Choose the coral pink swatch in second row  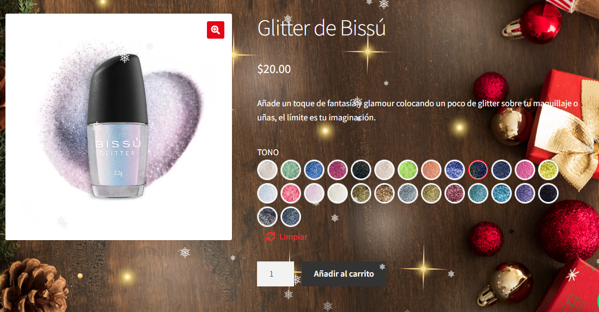click(x=291, y=193)
